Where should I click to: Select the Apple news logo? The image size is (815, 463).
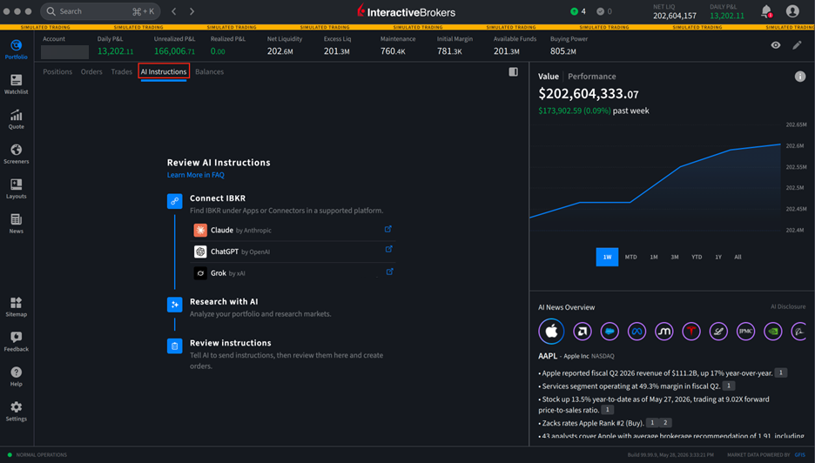point(551,331)
